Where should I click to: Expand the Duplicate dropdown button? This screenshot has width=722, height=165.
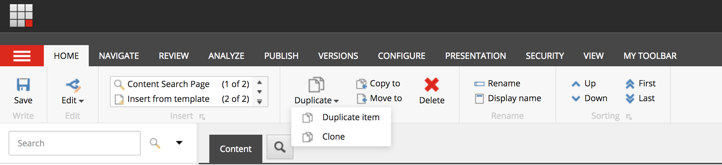pos(316,100)
